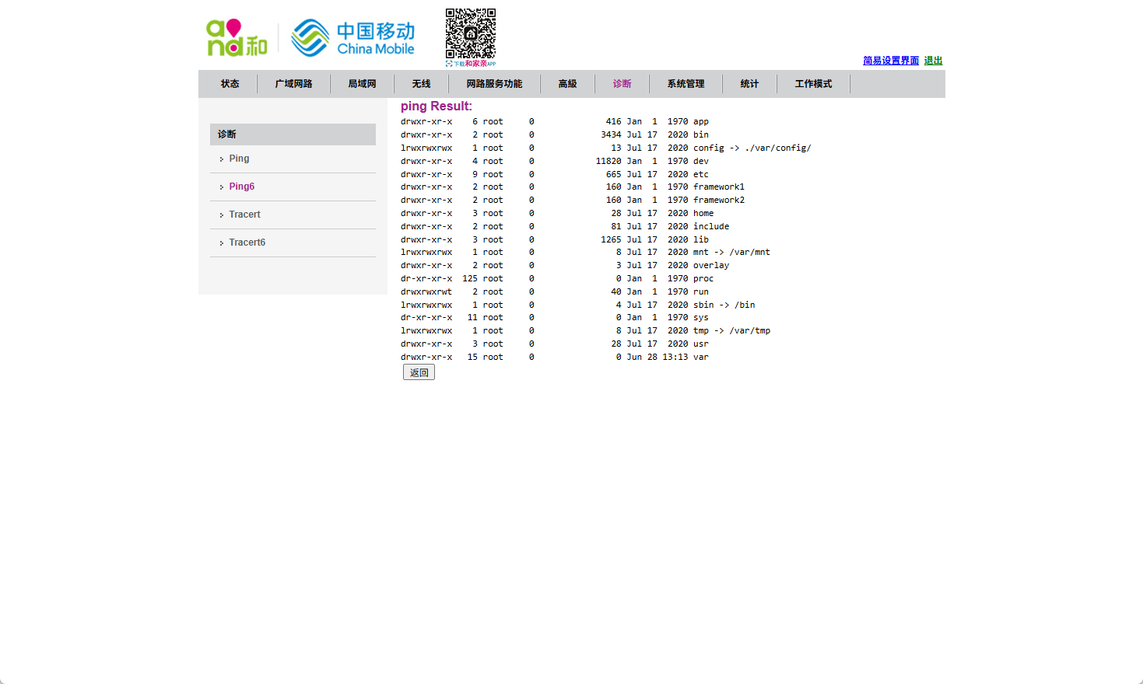The image size is (1143, 684).
Task: Select Ping6 in the sidebar
Action: tap(241, 187)
